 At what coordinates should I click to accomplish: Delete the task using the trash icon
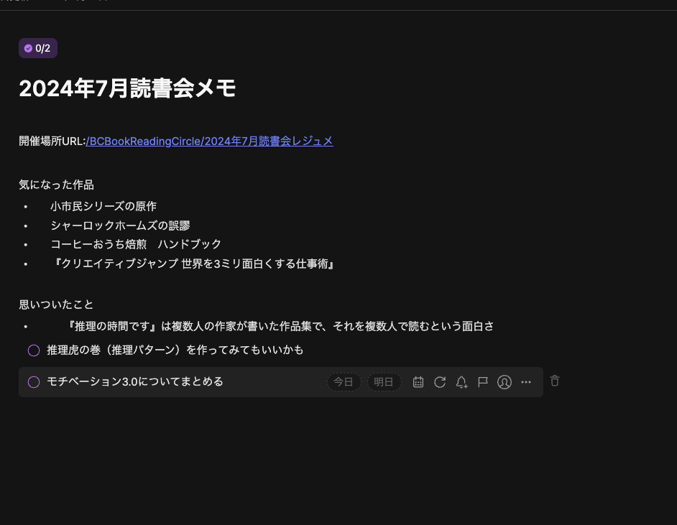pos(555,381)
